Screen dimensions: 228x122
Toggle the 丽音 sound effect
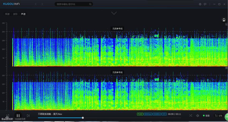point(206,116)
